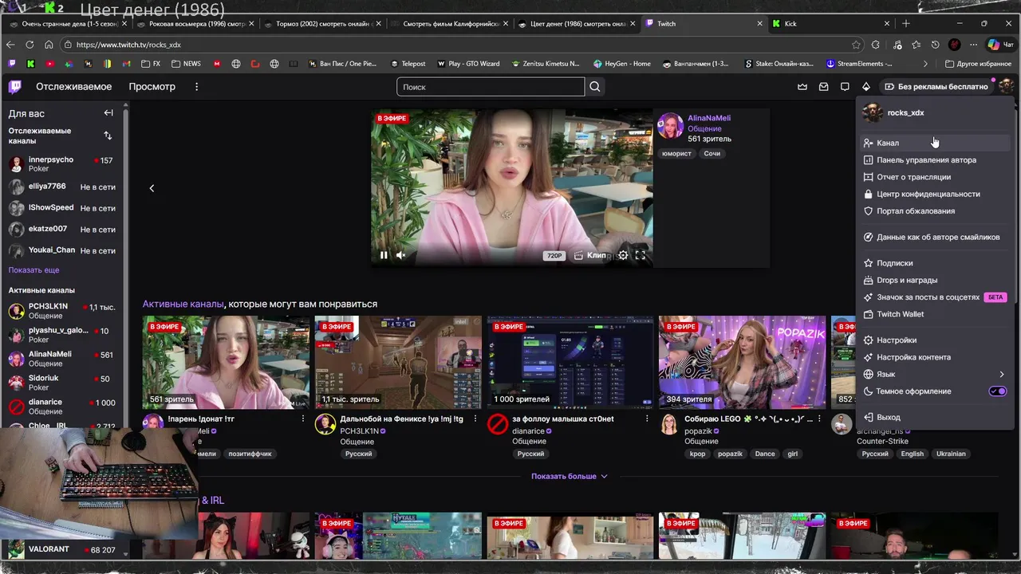Open whispers chat bubble icon
Viewport: 1021px width, 574px height.
tap(845, 87)
